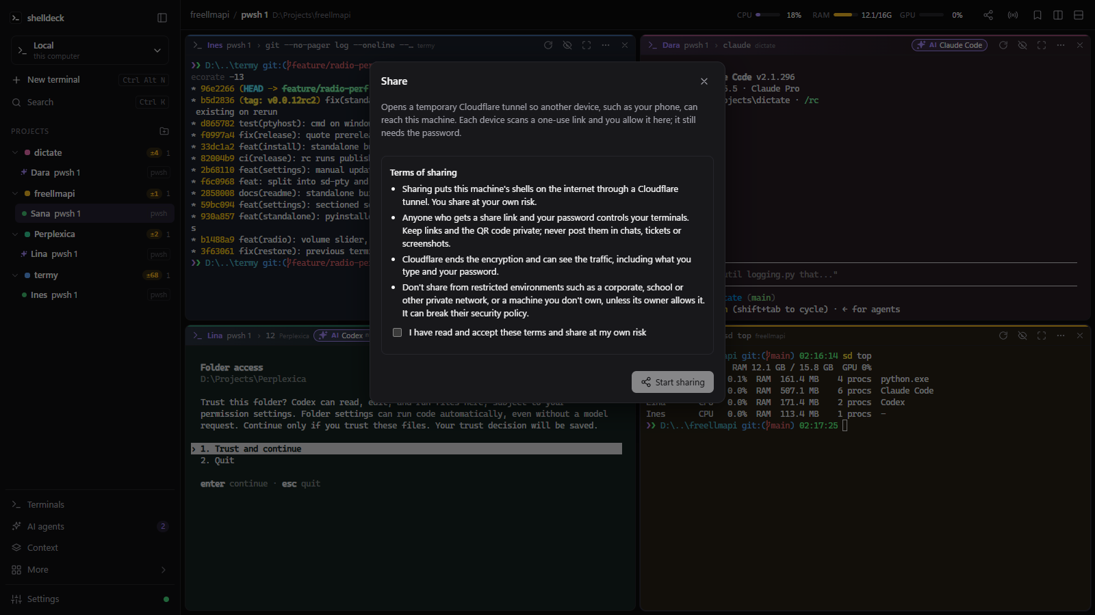Click the split rows layout icon
1095x615 pixels.
coord(1079,15)
